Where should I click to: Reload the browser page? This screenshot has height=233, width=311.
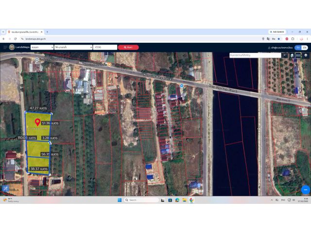[x=15, y=39]
